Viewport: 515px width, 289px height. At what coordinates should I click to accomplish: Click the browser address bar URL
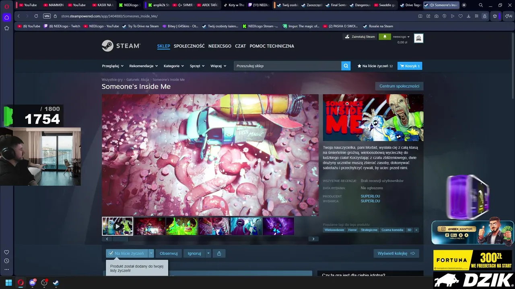109,16
